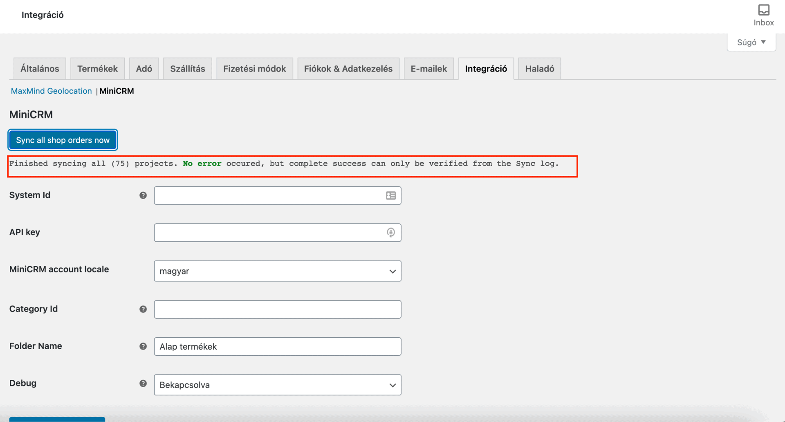Open the Adó tab
The width and height of the screenshot is (785, 422).
[x=144, y=69]
